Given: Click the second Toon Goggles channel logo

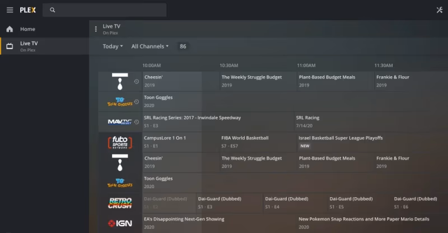Looking at the screenshot, I should 120,183.
